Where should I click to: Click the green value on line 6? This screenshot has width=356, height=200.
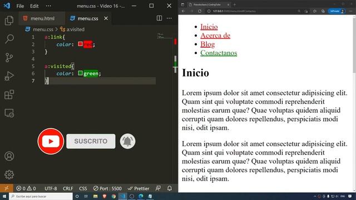91,73
